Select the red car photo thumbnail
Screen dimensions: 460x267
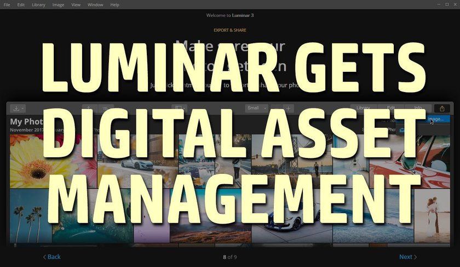[410, 161]
